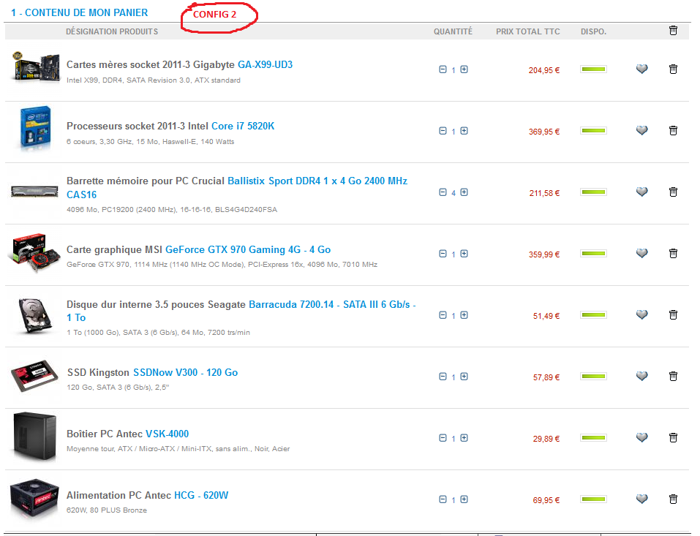
Task: Click the Gigabyte motherboard product thumbnail
Action: pos(35,68)
